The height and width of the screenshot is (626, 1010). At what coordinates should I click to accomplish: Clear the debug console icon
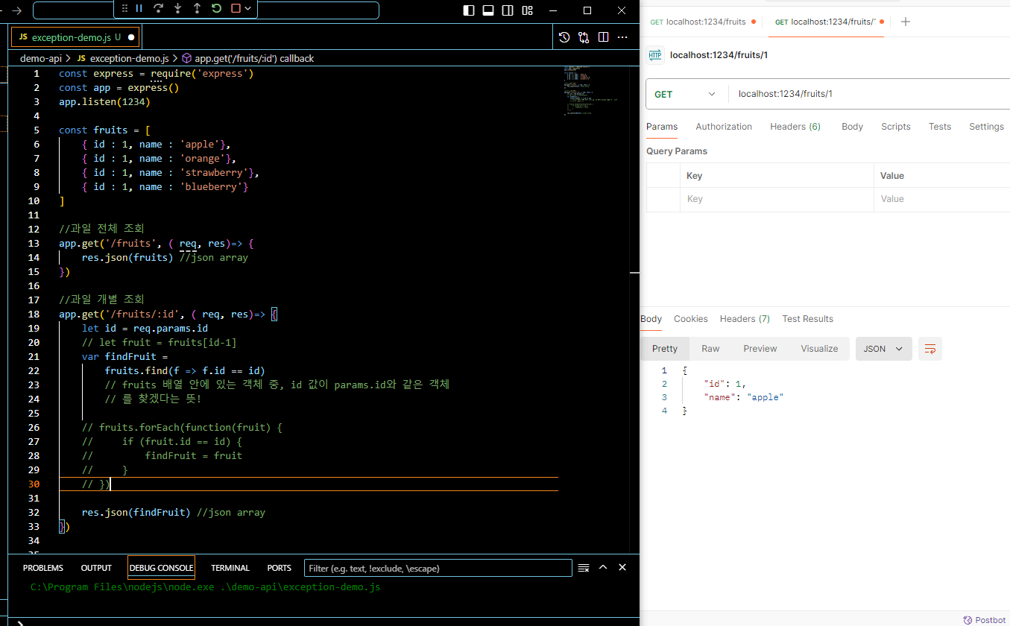[584, 568]
